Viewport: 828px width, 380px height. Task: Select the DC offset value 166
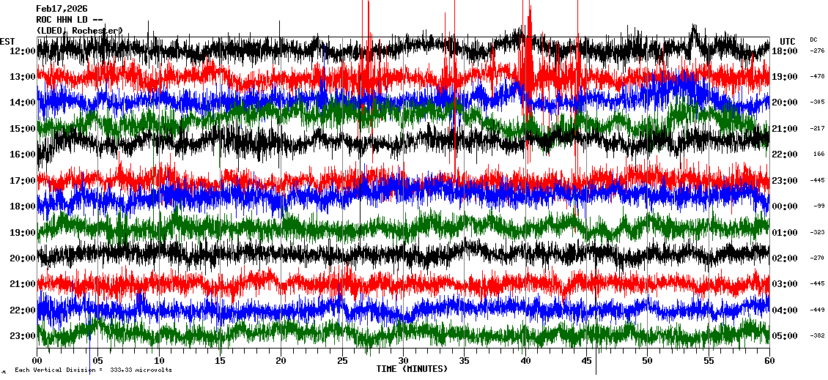[818, 154]
